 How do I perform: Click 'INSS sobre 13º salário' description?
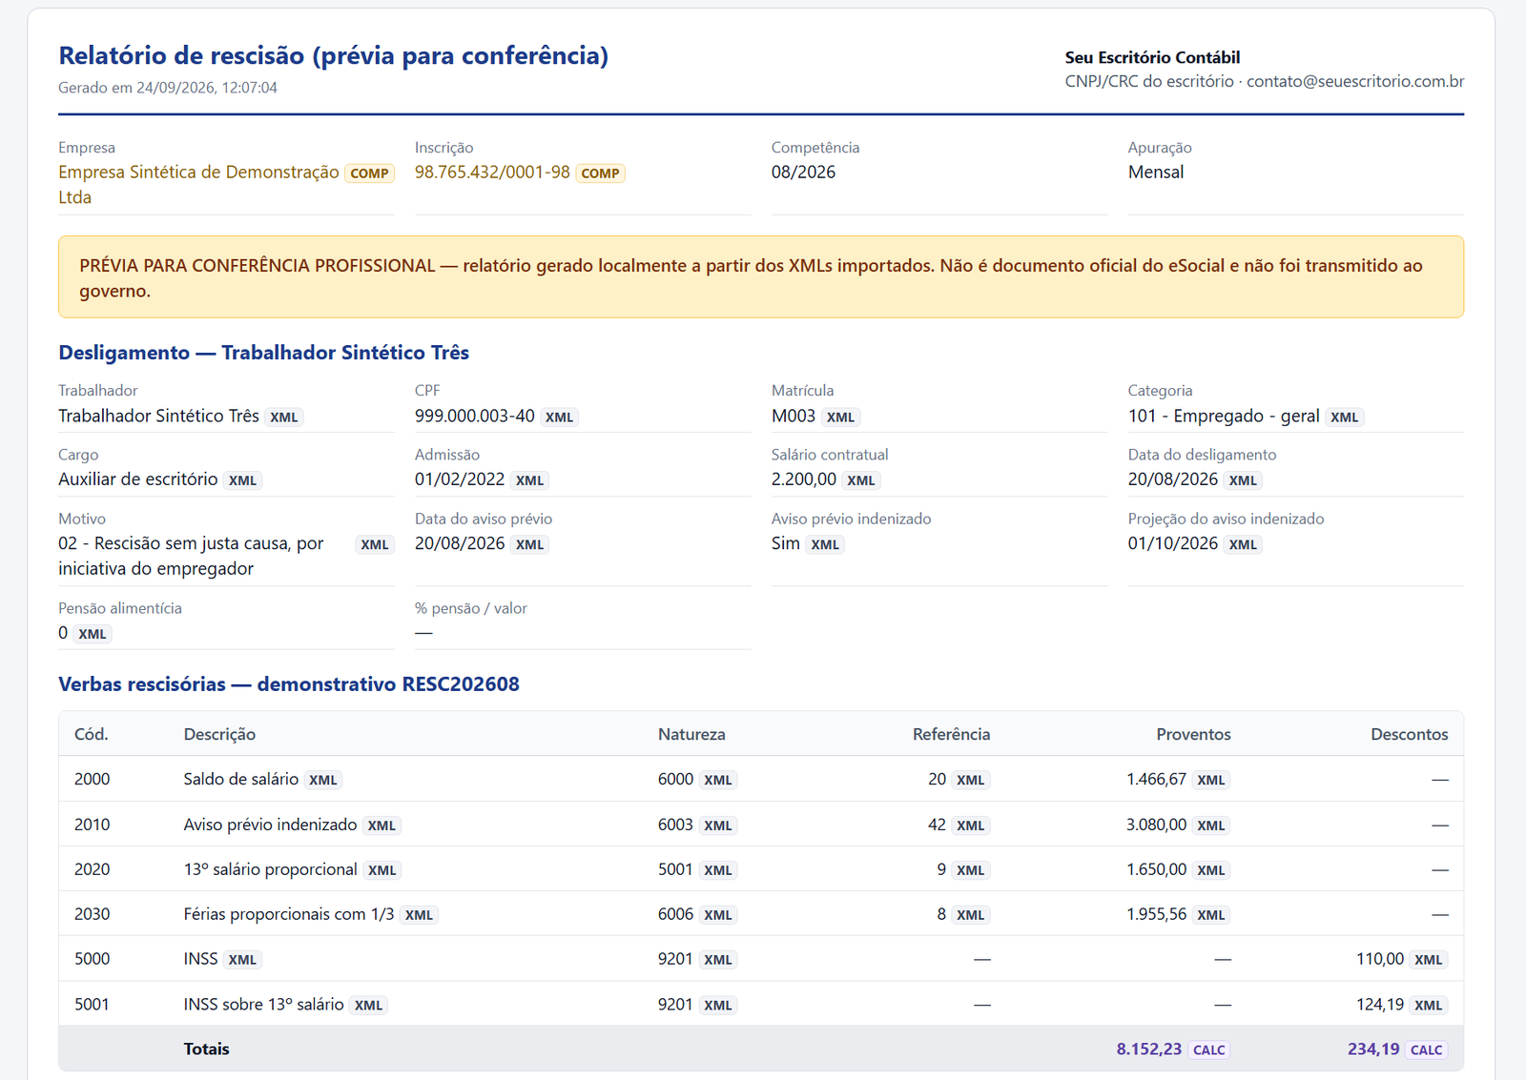pyautogui.click(x=263, y=1005)
